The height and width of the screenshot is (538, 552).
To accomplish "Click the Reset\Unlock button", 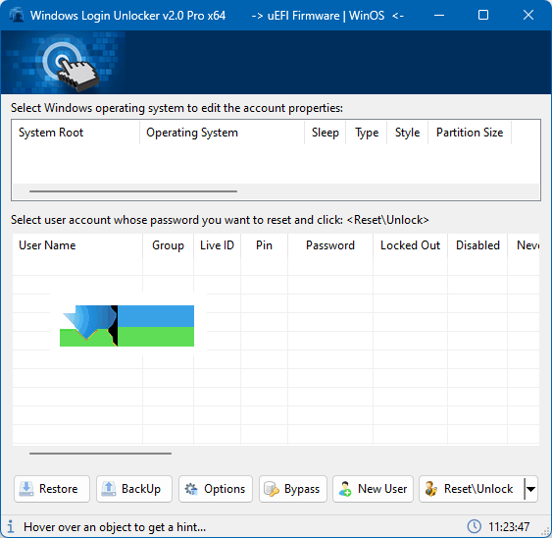I will (x=472, y=489).
